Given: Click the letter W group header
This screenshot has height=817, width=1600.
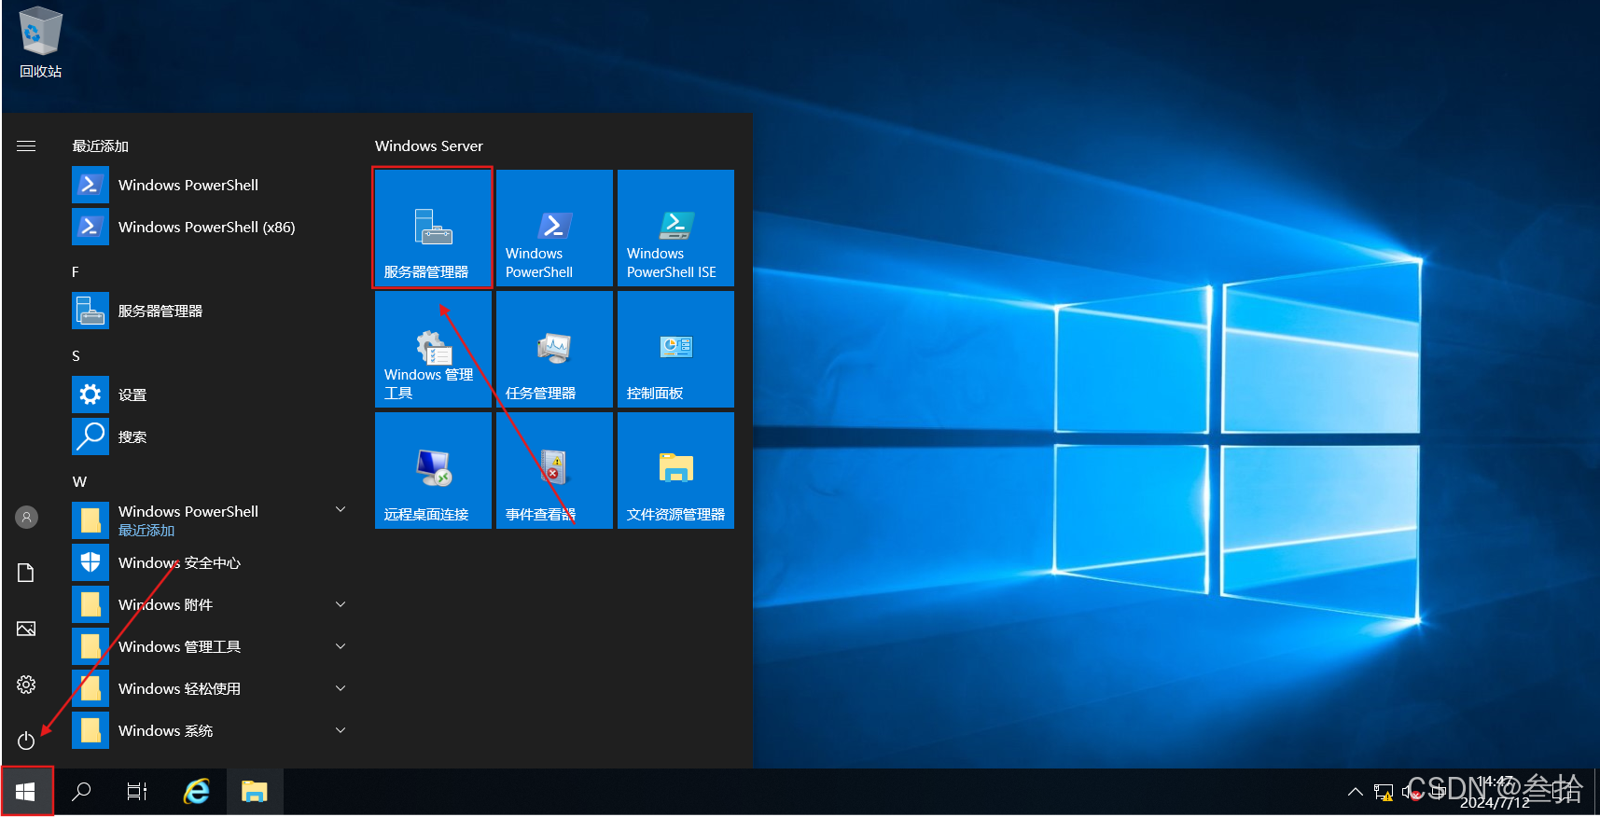Looking at the screenshot, I should (x=79, y=481).
